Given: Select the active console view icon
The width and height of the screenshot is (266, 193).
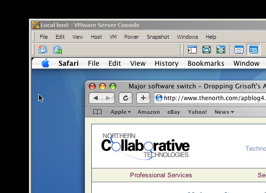Looking at the screenshot, I should click(x=253, y=50).
